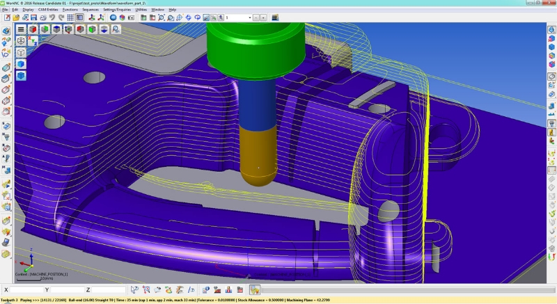The height and width of the screenshot is (304, 557).
Task: Open the numbered dropdown in top toolbar
Action: (238, 17)
